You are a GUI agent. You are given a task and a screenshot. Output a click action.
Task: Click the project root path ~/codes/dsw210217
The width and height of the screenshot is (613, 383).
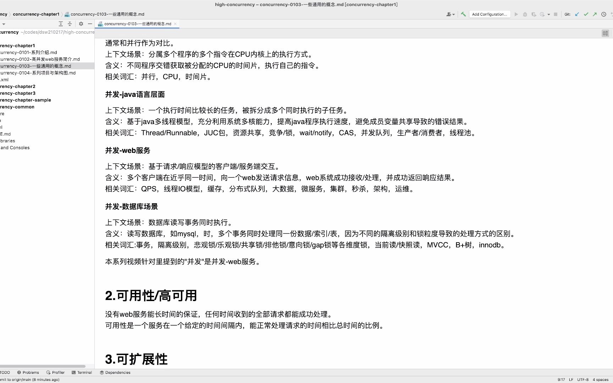[x=57, y=32]
